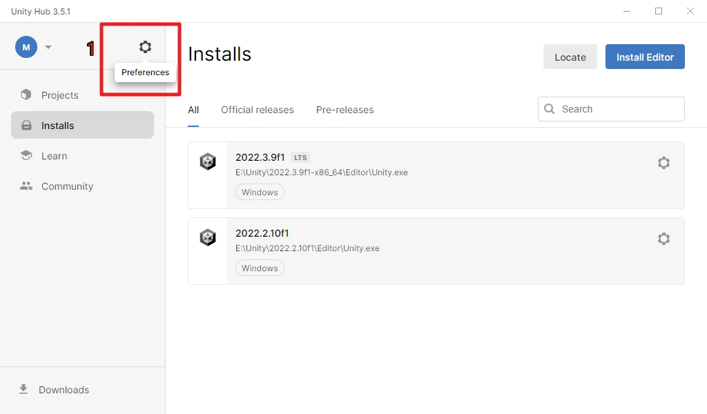This screenshot has width=707, height=414.
Task: Maximize the Unity Hub window
Action: tap(658, 11)
